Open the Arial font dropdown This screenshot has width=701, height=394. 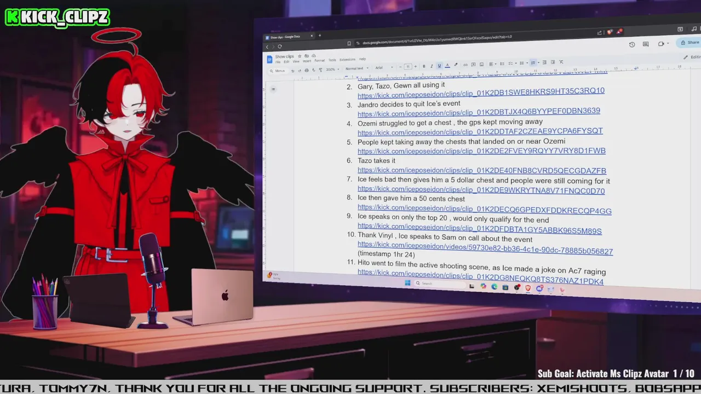[x=384, y=67]
